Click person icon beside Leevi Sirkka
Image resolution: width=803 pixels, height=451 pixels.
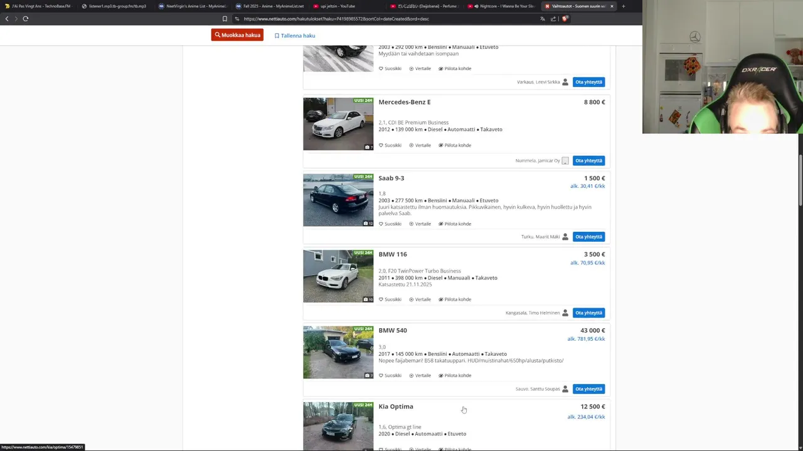point(565,82)
